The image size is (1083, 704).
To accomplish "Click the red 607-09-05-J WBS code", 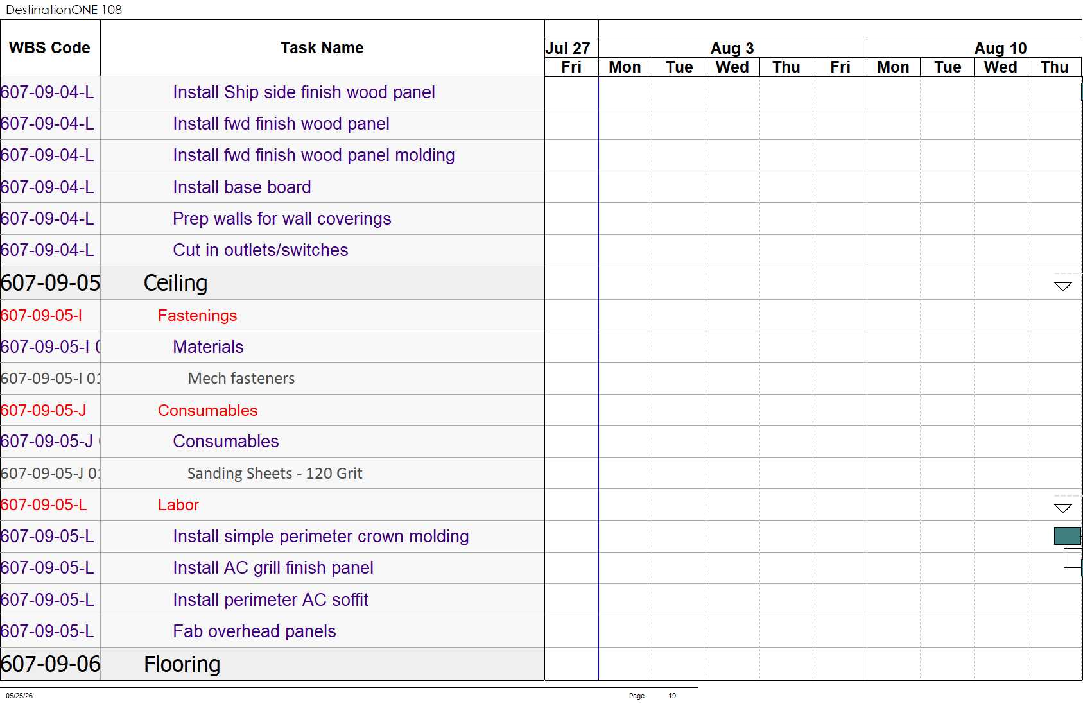I will 44,411.
